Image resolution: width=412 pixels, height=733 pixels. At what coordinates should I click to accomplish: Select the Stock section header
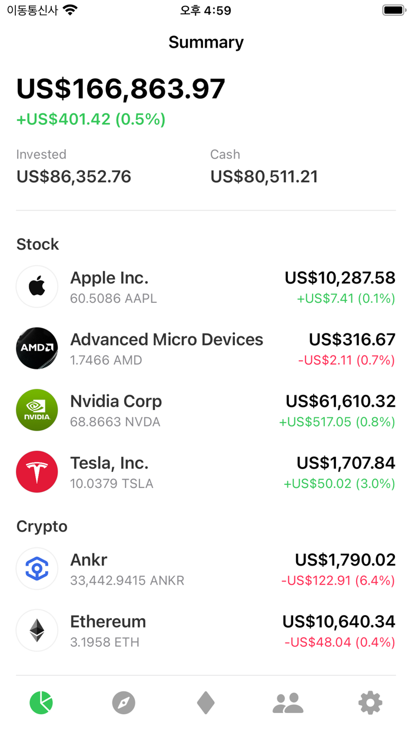click(38, 244)
